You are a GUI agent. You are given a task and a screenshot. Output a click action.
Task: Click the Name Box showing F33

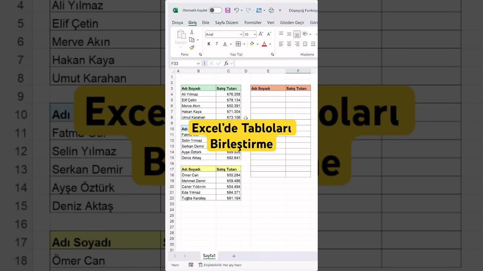coord(182,64)
